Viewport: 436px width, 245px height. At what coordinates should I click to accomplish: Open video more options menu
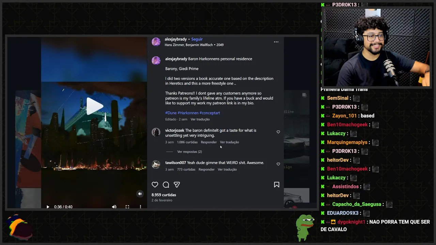pos(140,207)
